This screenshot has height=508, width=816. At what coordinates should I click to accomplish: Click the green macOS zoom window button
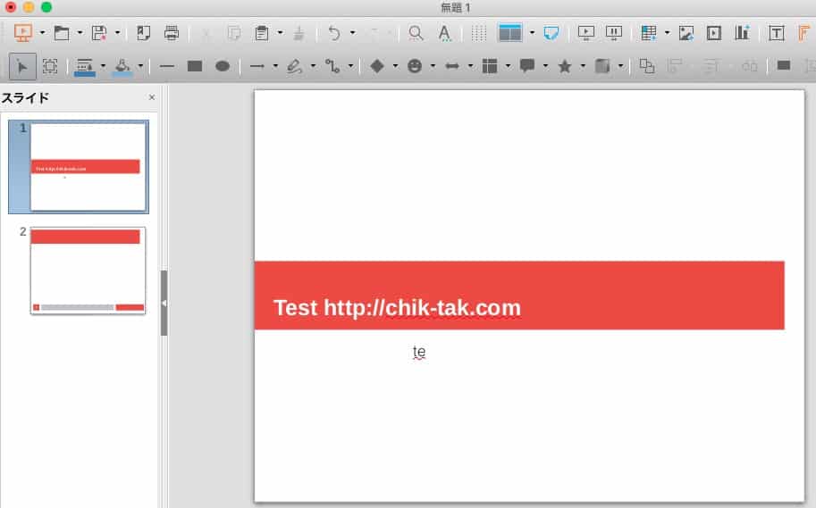46,7
